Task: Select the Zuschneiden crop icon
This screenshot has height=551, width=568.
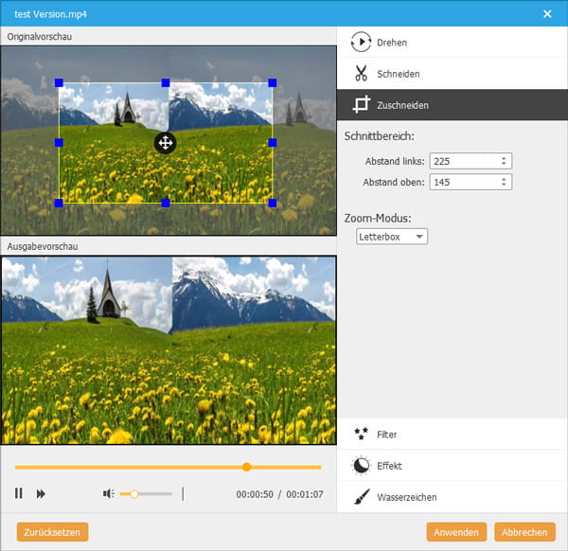Action: (362, 105)
